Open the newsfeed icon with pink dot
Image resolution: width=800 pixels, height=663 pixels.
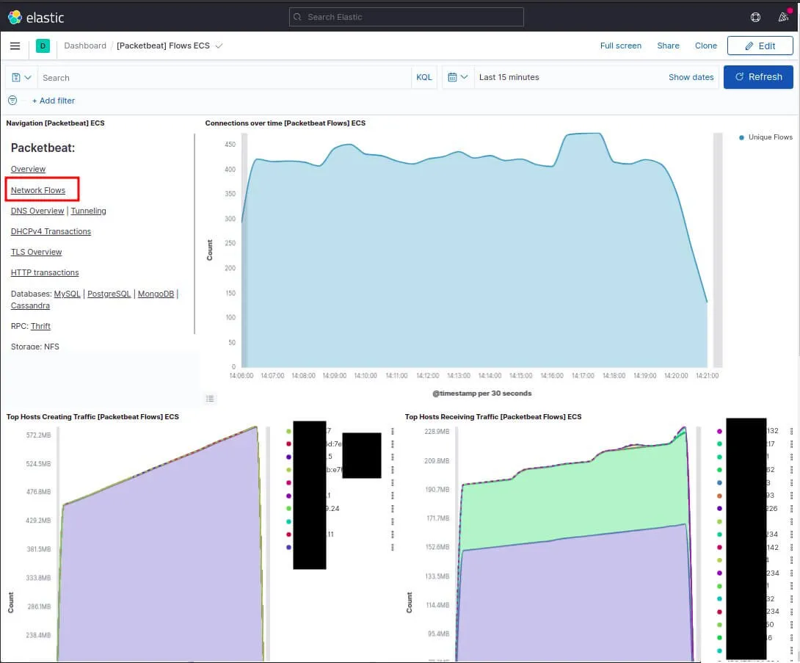(x=783, y=18)
